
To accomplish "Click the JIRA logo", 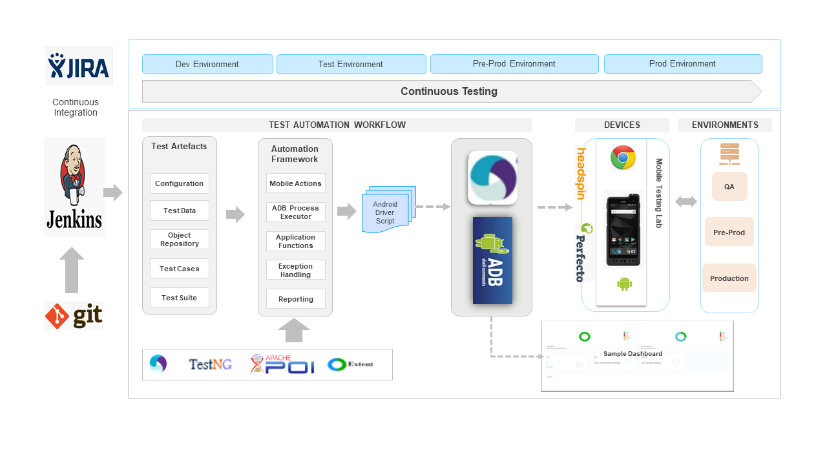I will pyautogui.click(x=79, y=66).
